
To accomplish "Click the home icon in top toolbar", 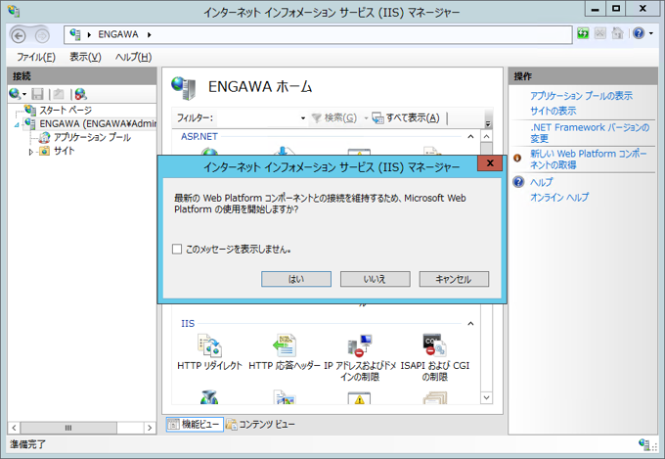I will click(617, 33).
